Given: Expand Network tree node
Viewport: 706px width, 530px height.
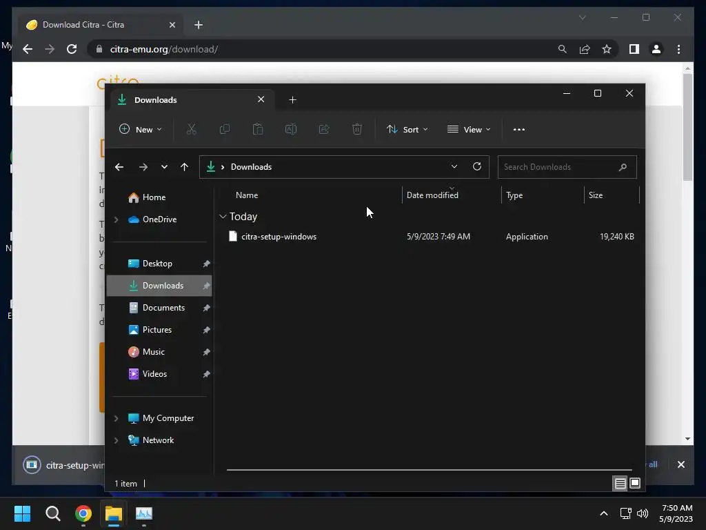Looking at the screenshot, I should point(116,440).
